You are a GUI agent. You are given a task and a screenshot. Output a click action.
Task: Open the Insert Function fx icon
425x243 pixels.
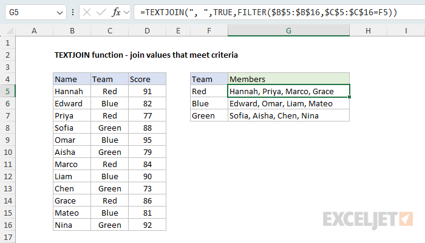click(x=117, y=12)
